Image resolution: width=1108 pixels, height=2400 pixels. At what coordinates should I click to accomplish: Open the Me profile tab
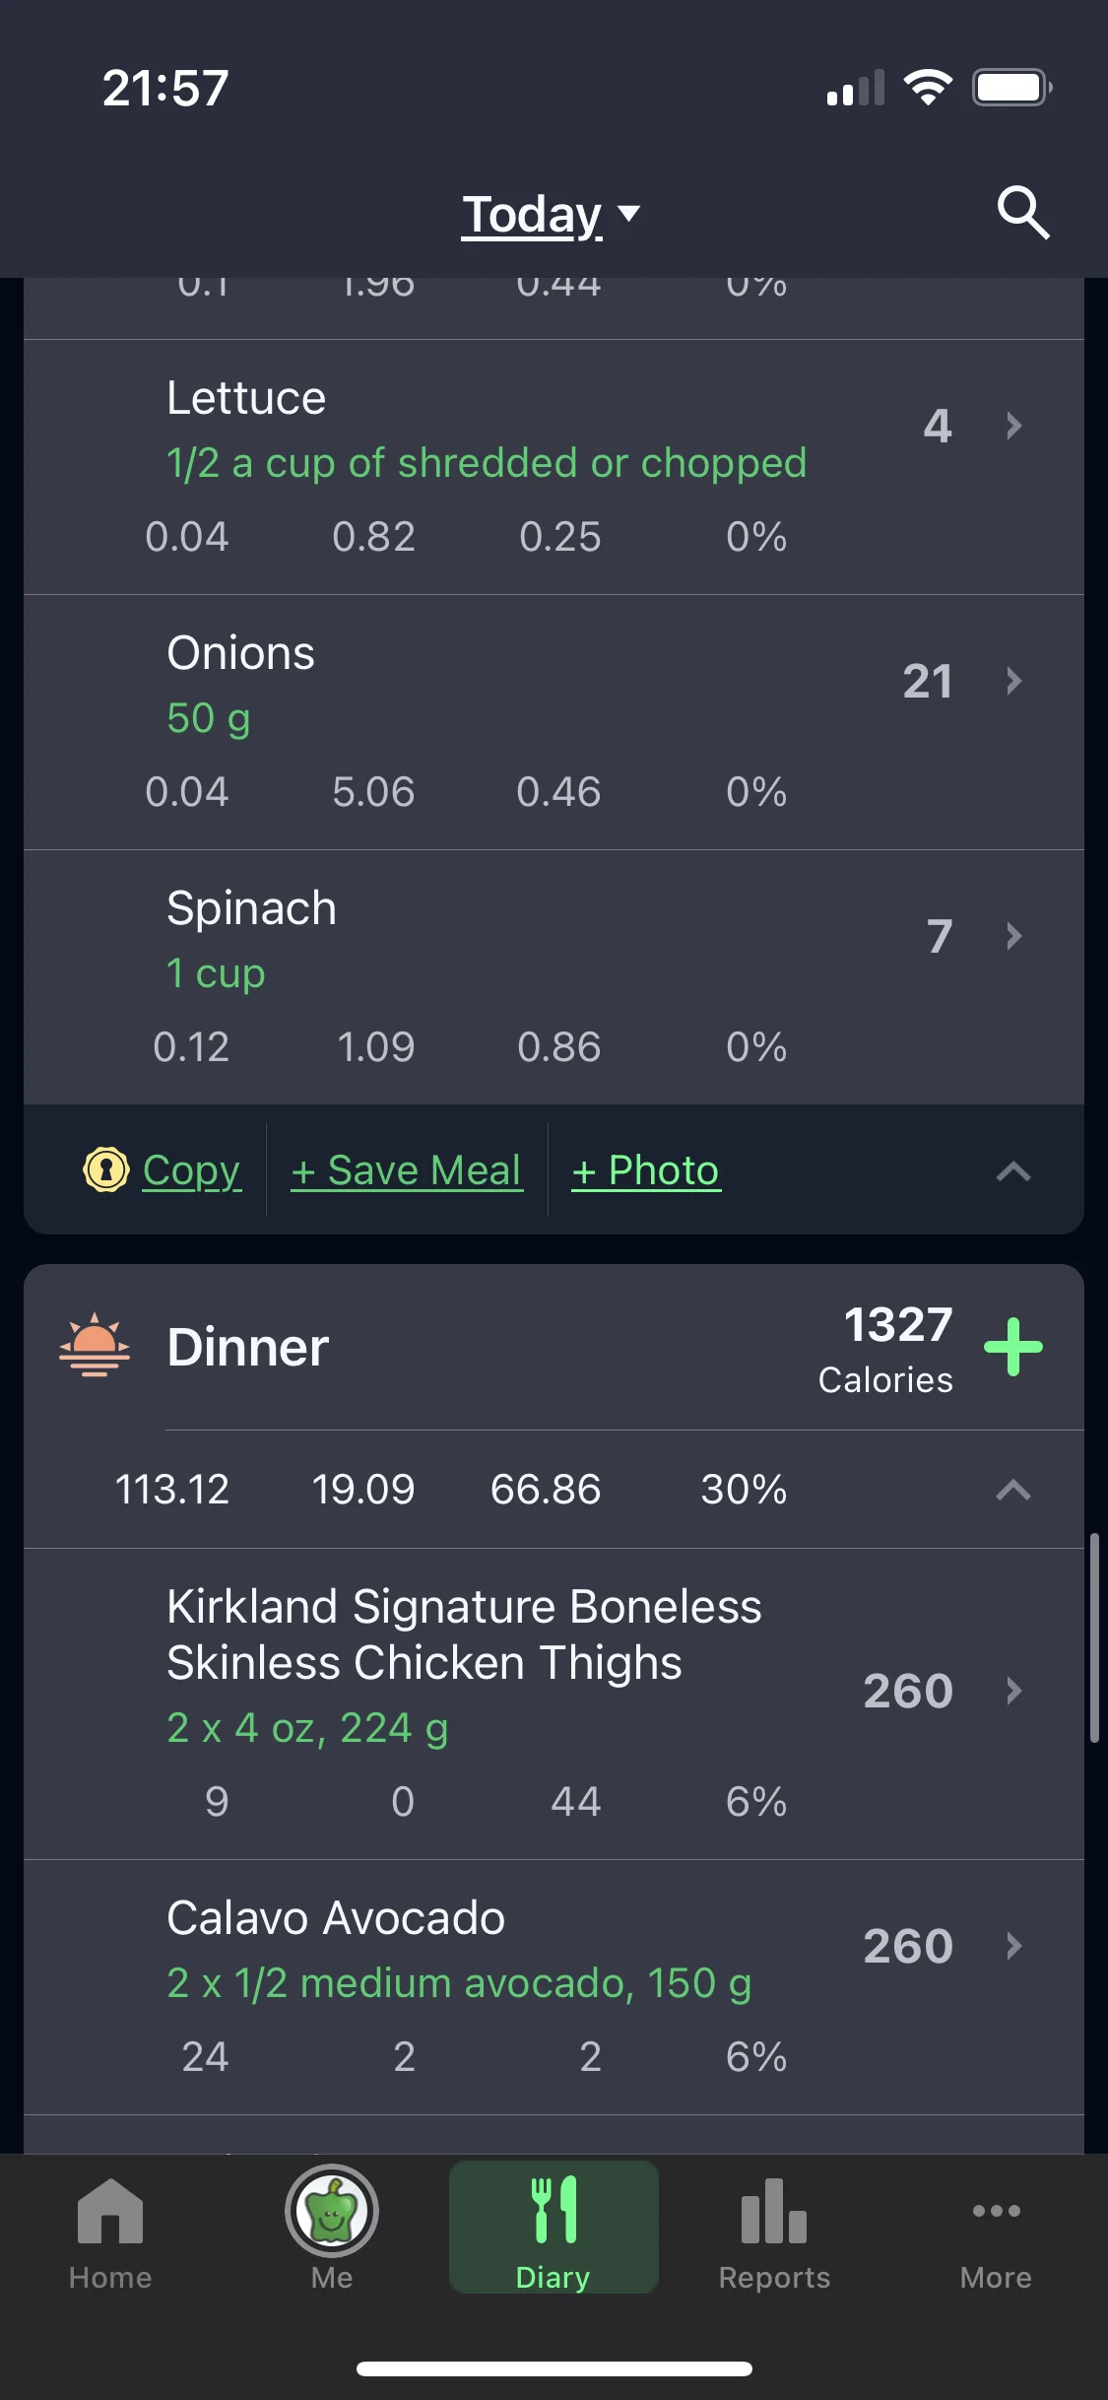pos(332,2231)
